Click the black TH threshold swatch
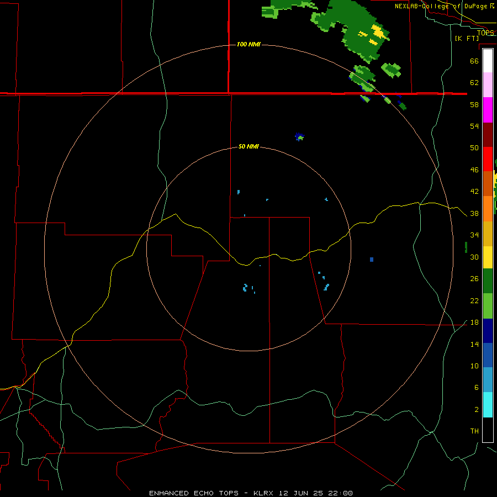Image resolution: width=497 pixels, height=497 pixels. (x=488, y=430)
